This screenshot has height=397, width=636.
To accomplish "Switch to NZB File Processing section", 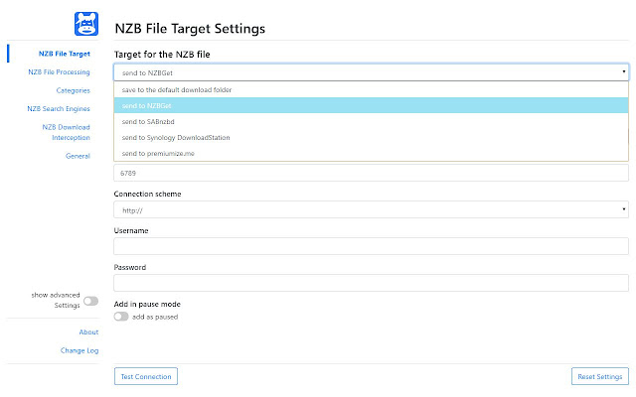I will 60,71.
